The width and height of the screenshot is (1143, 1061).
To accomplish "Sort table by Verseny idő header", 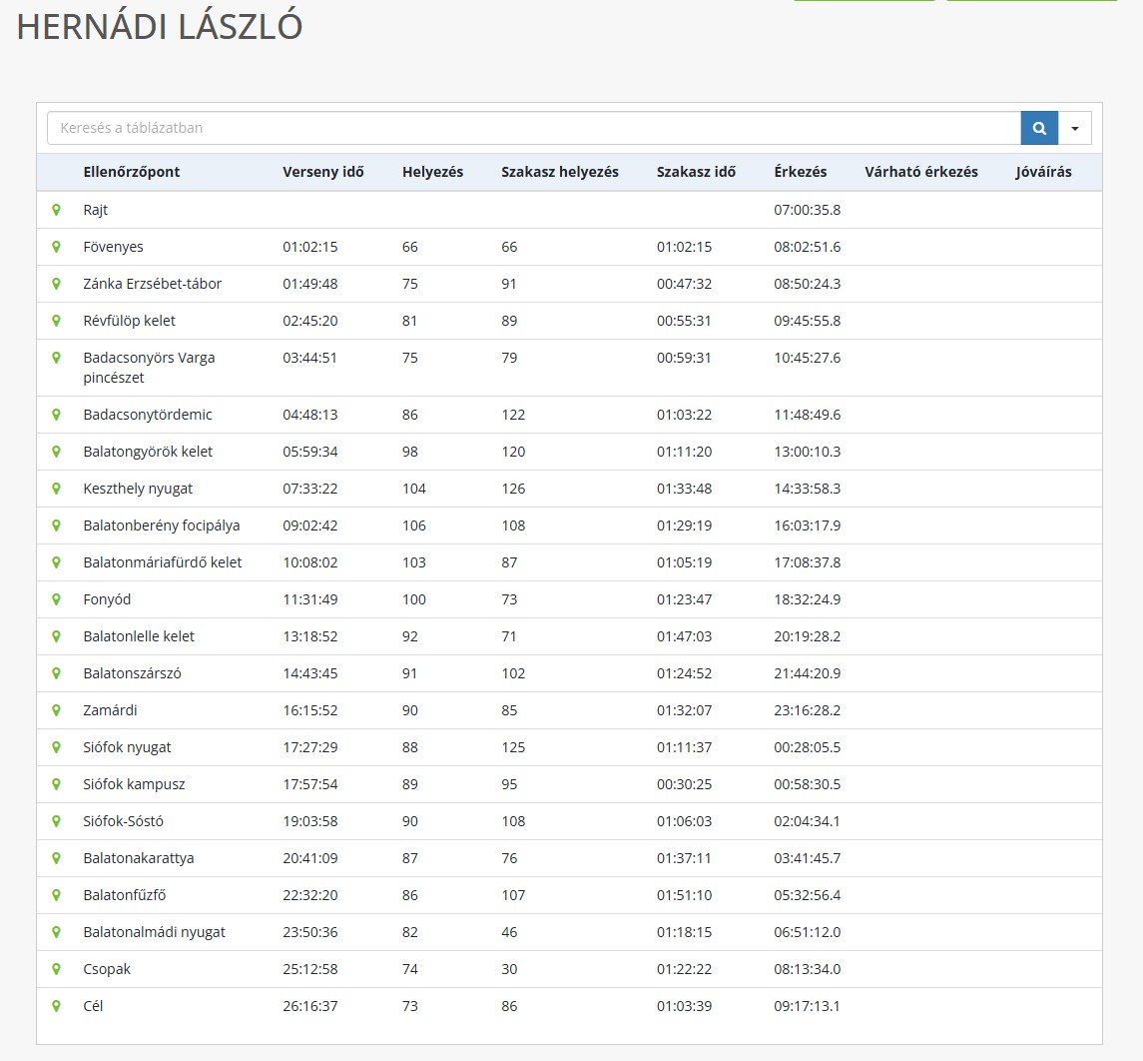I will [323, 172].
